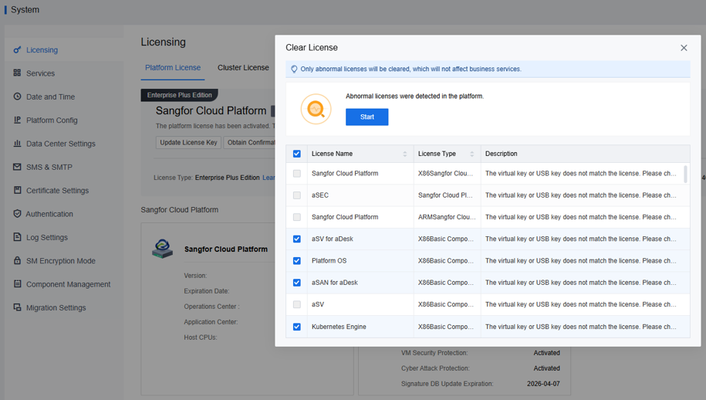
Task: Click the X86Sangfor Clou... license type cell
Action: pos(445,174)
